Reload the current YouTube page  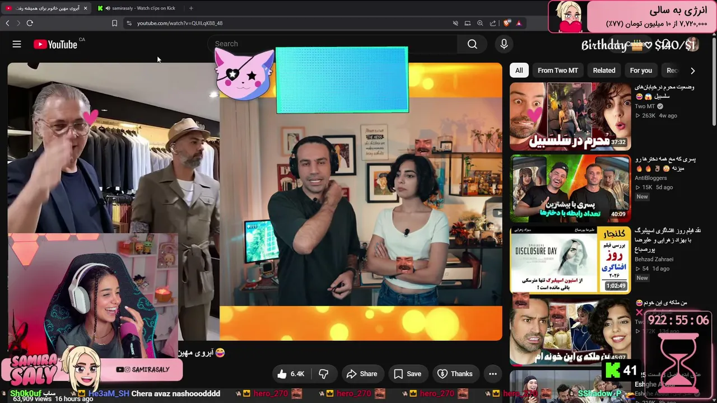[x=30, y=23]
